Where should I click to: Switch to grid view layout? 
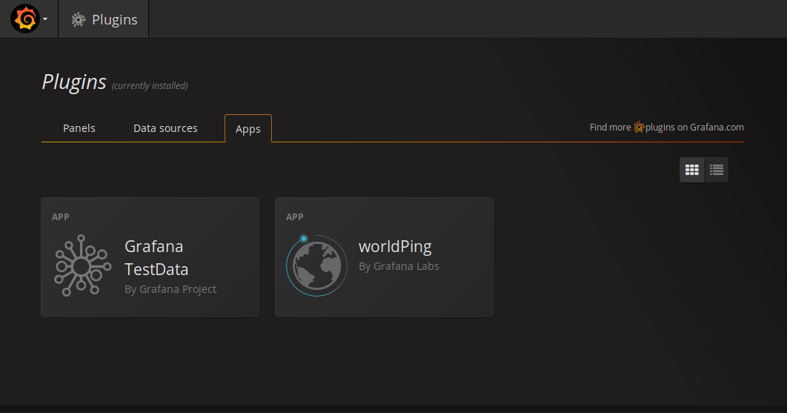pos(692,170)
